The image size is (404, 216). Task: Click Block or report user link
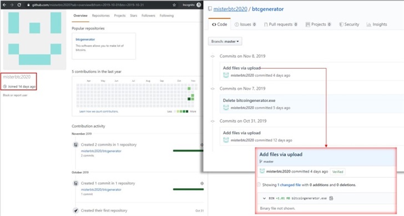point(15,95)
